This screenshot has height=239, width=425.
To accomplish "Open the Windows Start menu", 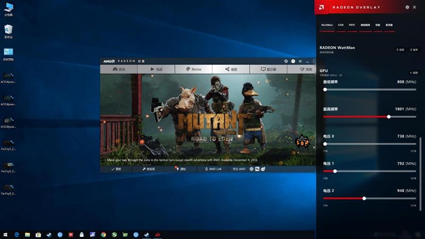I will [x=5, y=235].
